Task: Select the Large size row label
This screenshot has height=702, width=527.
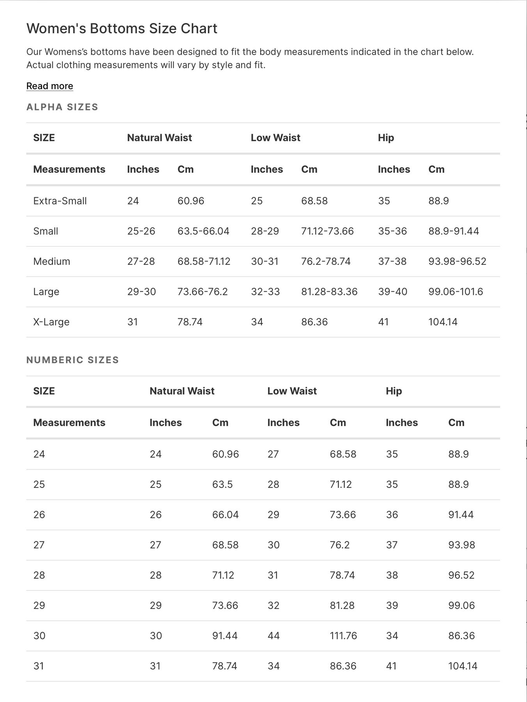Action: (46, 292)
